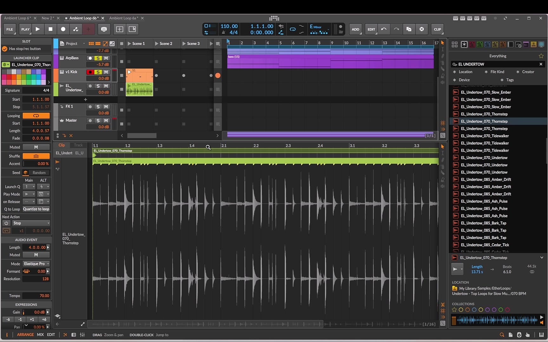Open the Track tab in the detail editor
Screen dimensions: 548x342
pyautogui.click(x=78, y=145)
